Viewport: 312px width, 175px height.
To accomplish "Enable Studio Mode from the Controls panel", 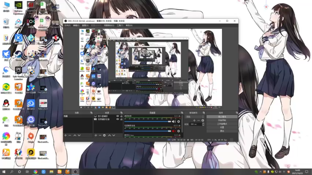I will 222,124.
